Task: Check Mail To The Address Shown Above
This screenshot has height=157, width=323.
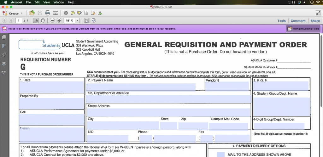Action: [220, 154]
